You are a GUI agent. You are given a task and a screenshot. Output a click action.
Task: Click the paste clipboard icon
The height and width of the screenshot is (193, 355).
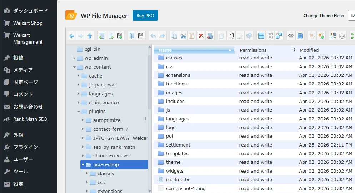[x=192, y=36]
